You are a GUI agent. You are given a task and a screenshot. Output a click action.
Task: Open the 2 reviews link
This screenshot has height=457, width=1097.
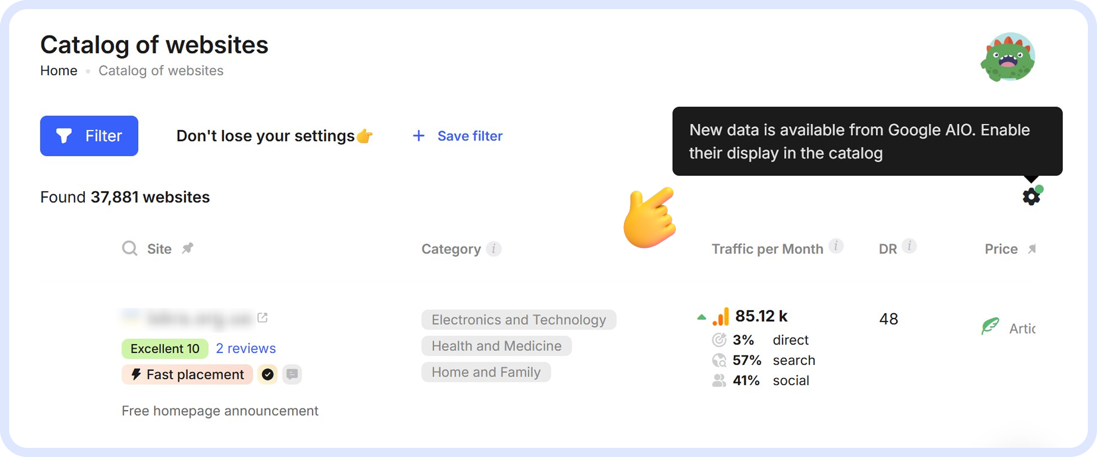245,348
